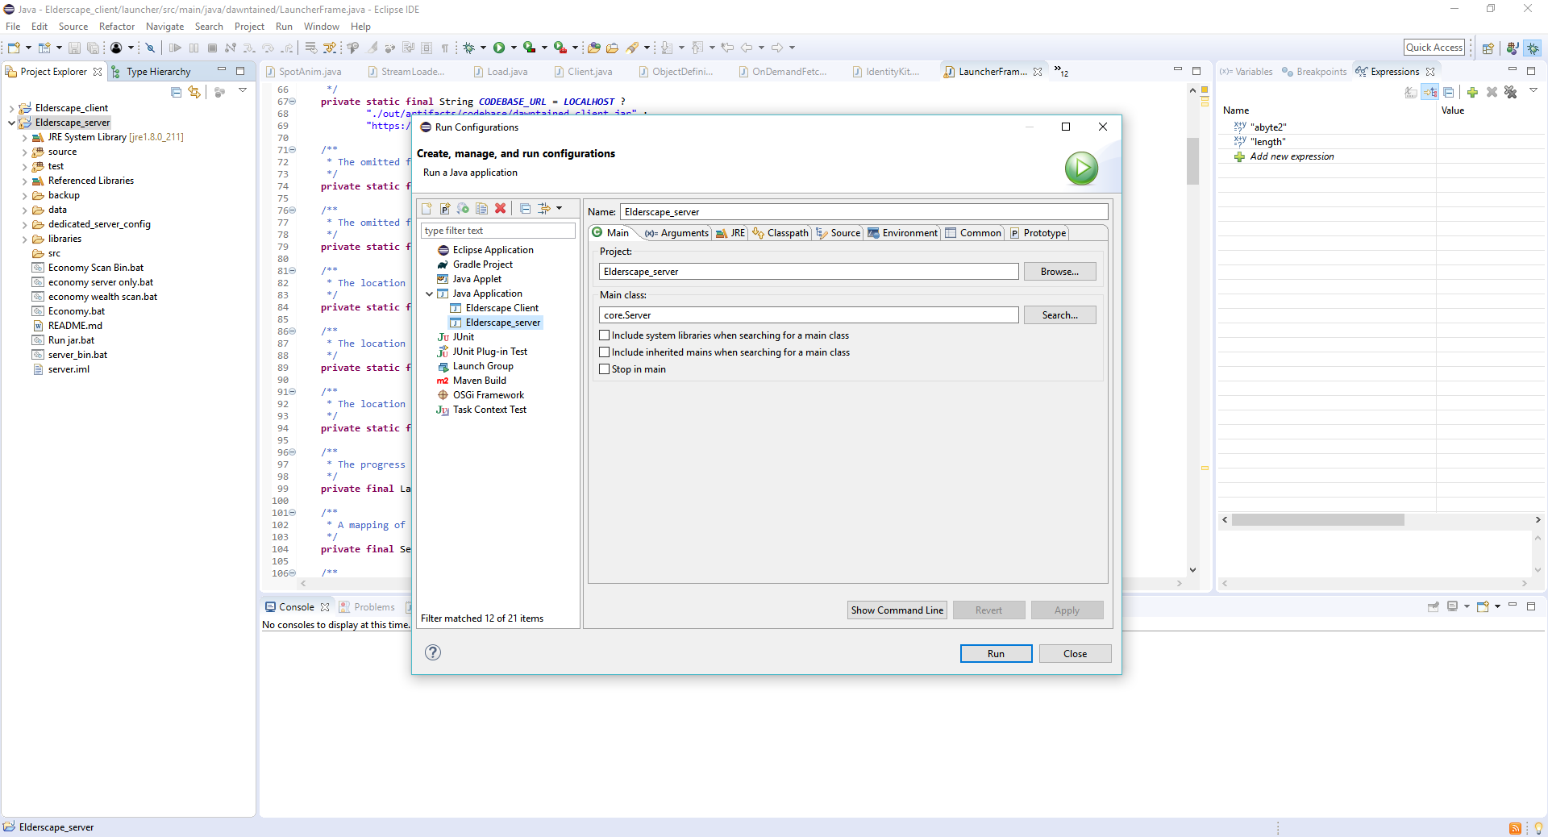This screenshot has height=837, width=1548.
Task: Click the type filter text field
Action: 498,231
